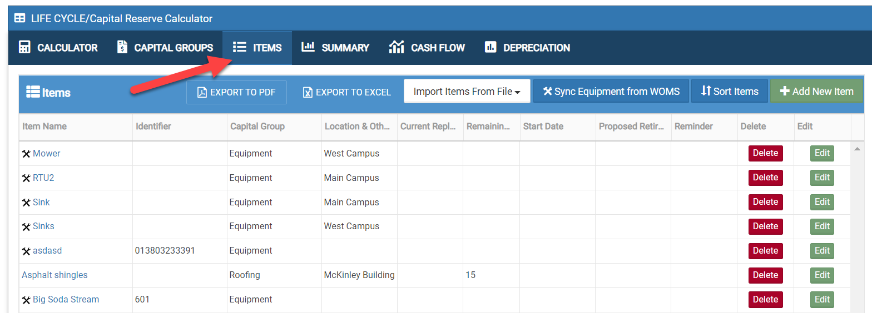
Task: Click the Sort Items button
Action: 729,92
